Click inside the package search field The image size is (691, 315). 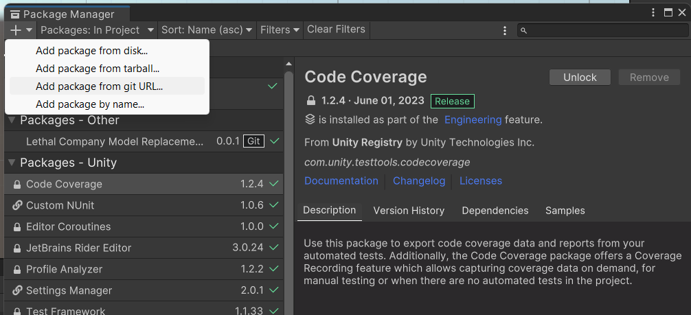(604, 30)
